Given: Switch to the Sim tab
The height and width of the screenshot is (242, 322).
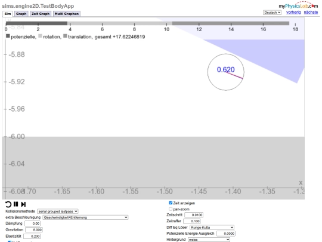Looking at the screenshot, I should click(x=8, y=14).
